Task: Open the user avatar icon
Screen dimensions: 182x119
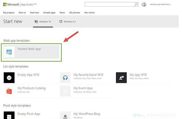Action: click(144, 5)
